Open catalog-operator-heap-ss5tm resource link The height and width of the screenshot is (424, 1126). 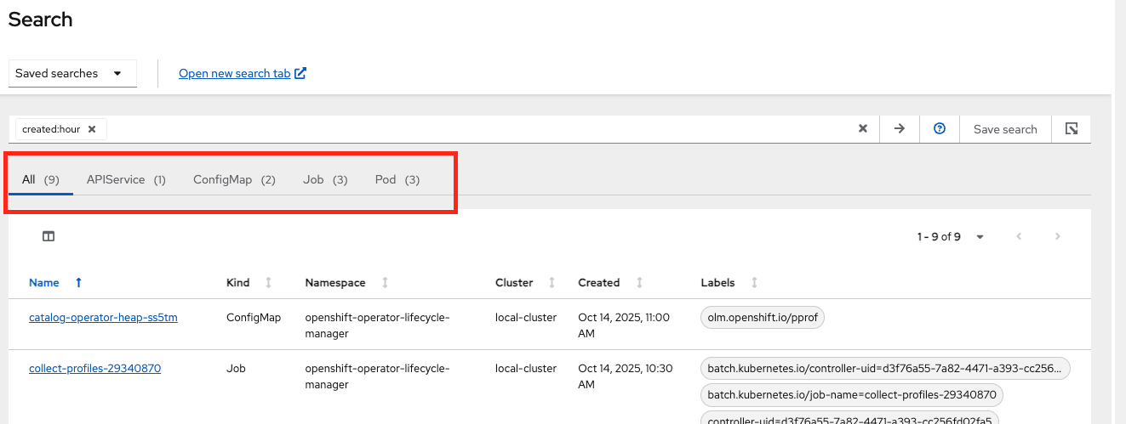(103, 317)
